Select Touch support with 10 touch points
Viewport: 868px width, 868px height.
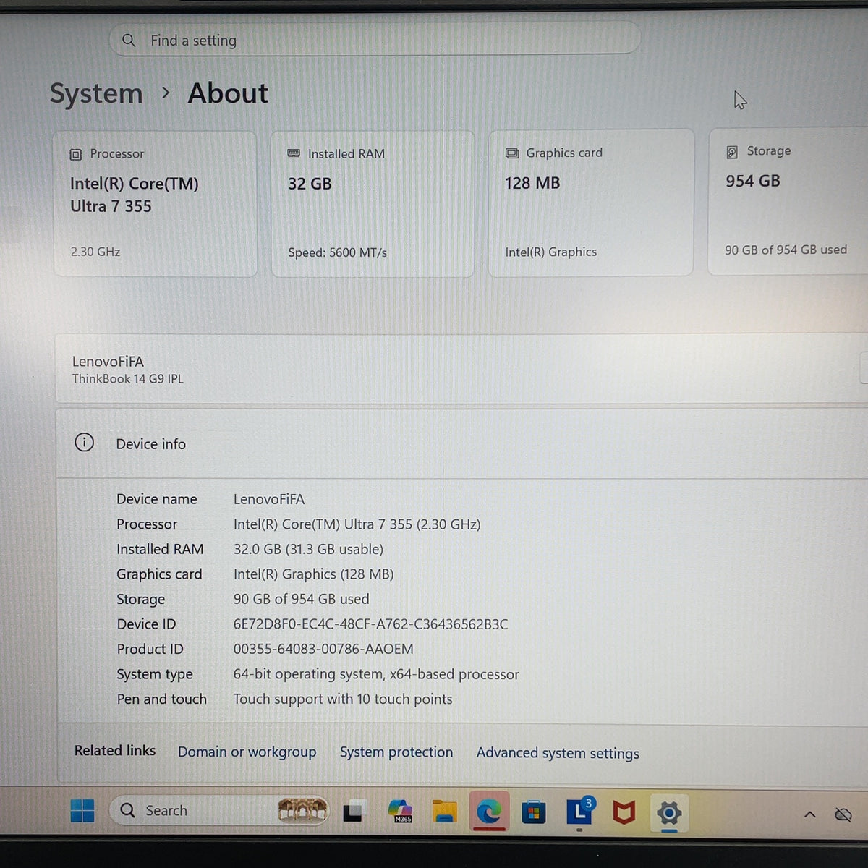(343, 699)
